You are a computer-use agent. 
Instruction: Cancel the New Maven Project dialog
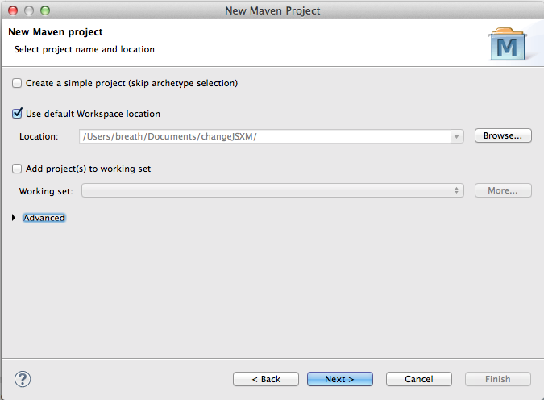pyautogui.click(x=419, y=379)
